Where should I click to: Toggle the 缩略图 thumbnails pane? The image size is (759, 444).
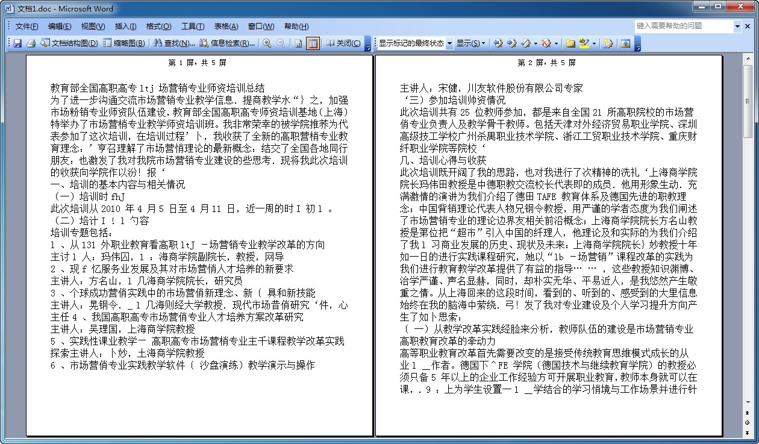click(x=124, y=43)
